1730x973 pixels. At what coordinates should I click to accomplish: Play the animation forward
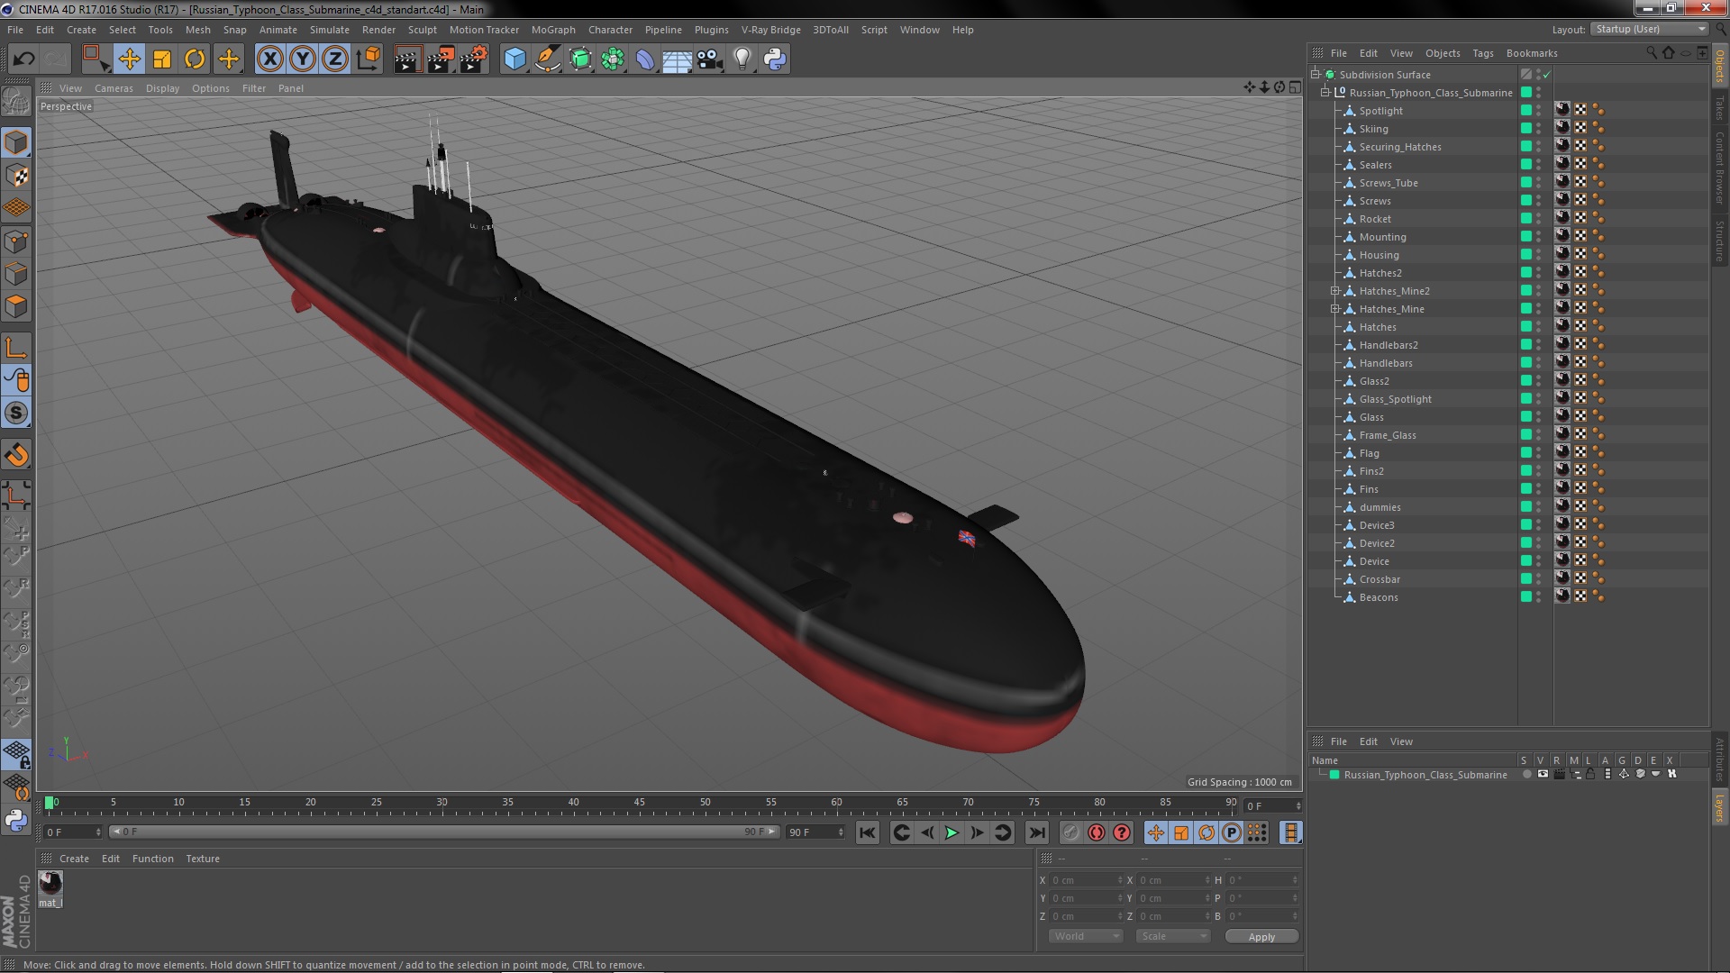click(951, 833)
